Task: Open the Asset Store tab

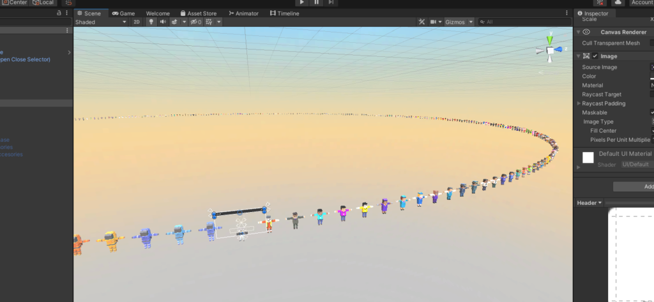Action: coord(199,13)
